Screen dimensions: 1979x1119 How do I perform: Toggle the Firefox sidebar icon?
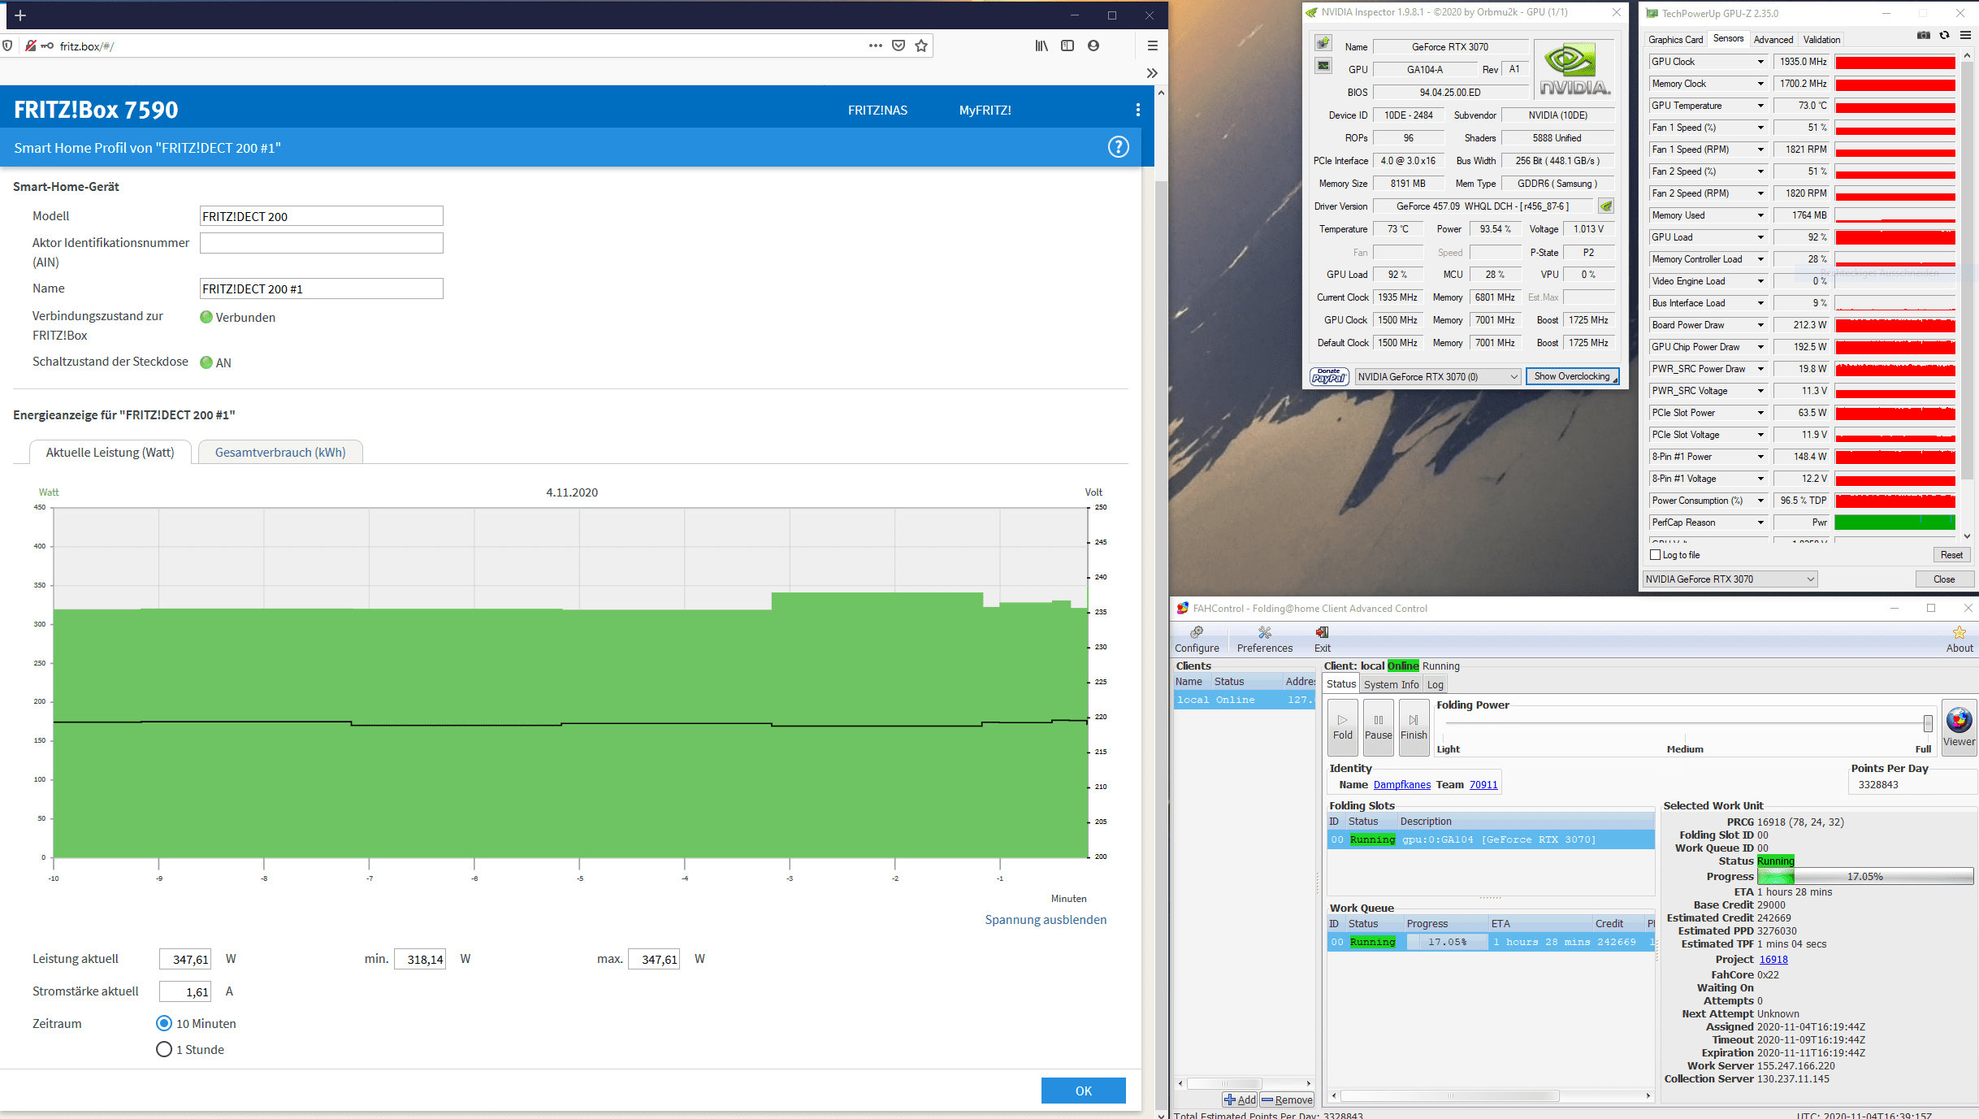(x=1067, y=46)
